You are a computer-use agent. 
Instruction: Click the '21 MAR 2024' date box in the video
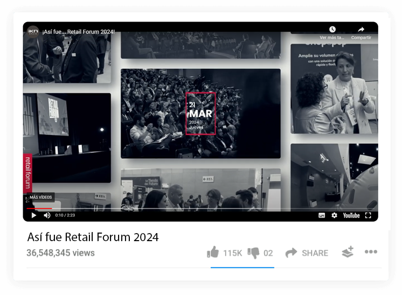[x=200, y=114]
